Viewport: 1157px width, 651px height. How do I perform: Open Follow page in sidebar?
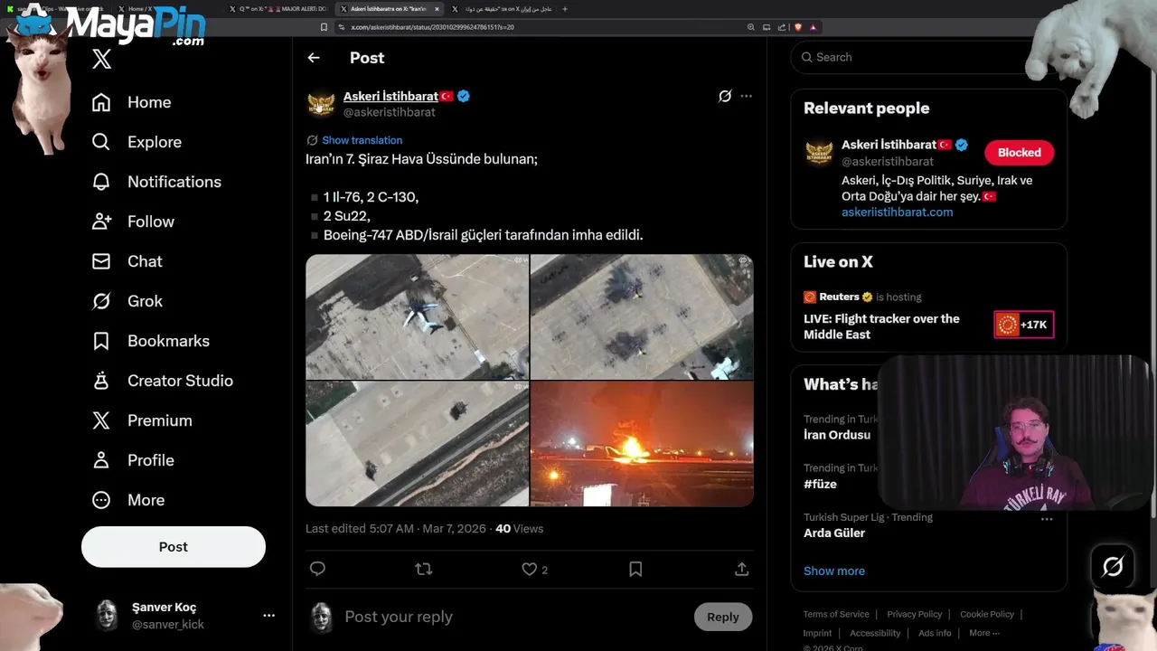coord(133,222)
